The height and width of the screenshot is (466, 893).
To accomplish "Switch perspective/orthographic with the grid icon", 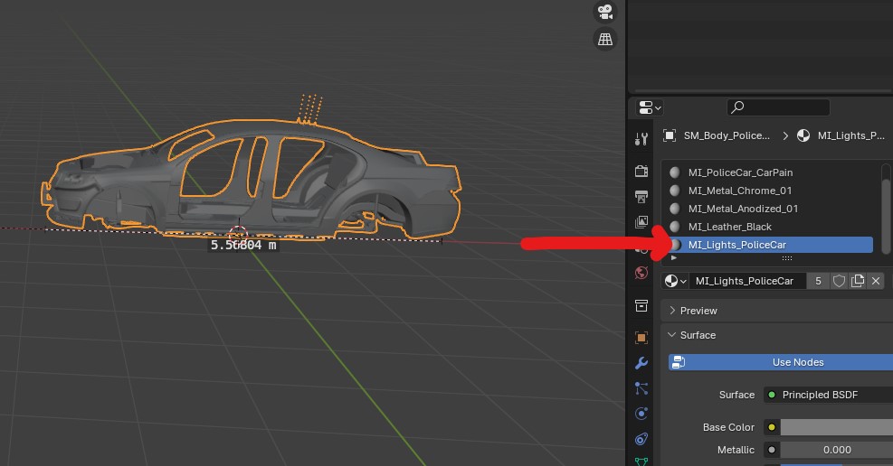I will click(x=604, y=39).
